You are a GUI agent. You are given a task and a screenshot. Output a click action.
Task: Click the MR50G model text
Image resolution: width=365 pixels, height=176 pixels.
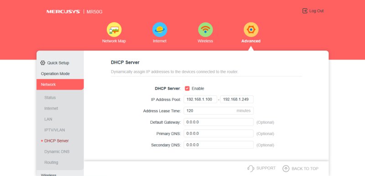click(x=94, y=12)
